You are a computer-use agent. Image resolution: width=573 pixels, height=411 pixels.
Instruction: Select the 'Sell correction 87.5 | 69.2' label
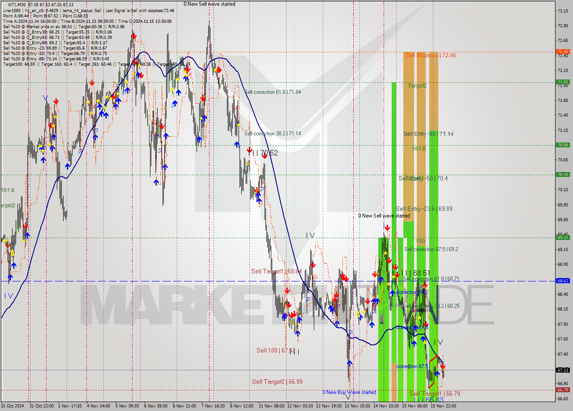click(431, 249)
